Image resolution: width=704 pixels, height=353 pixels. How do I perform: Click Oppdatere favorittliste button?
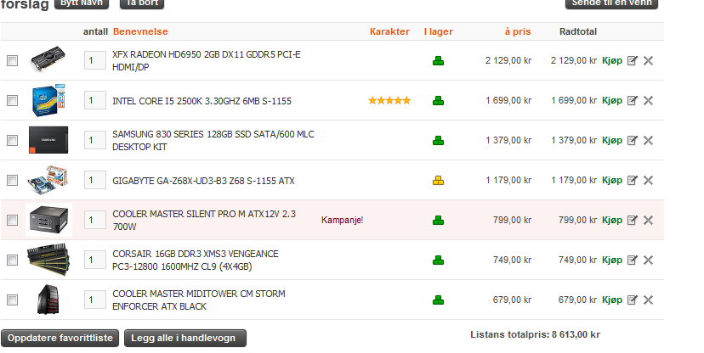60,339
